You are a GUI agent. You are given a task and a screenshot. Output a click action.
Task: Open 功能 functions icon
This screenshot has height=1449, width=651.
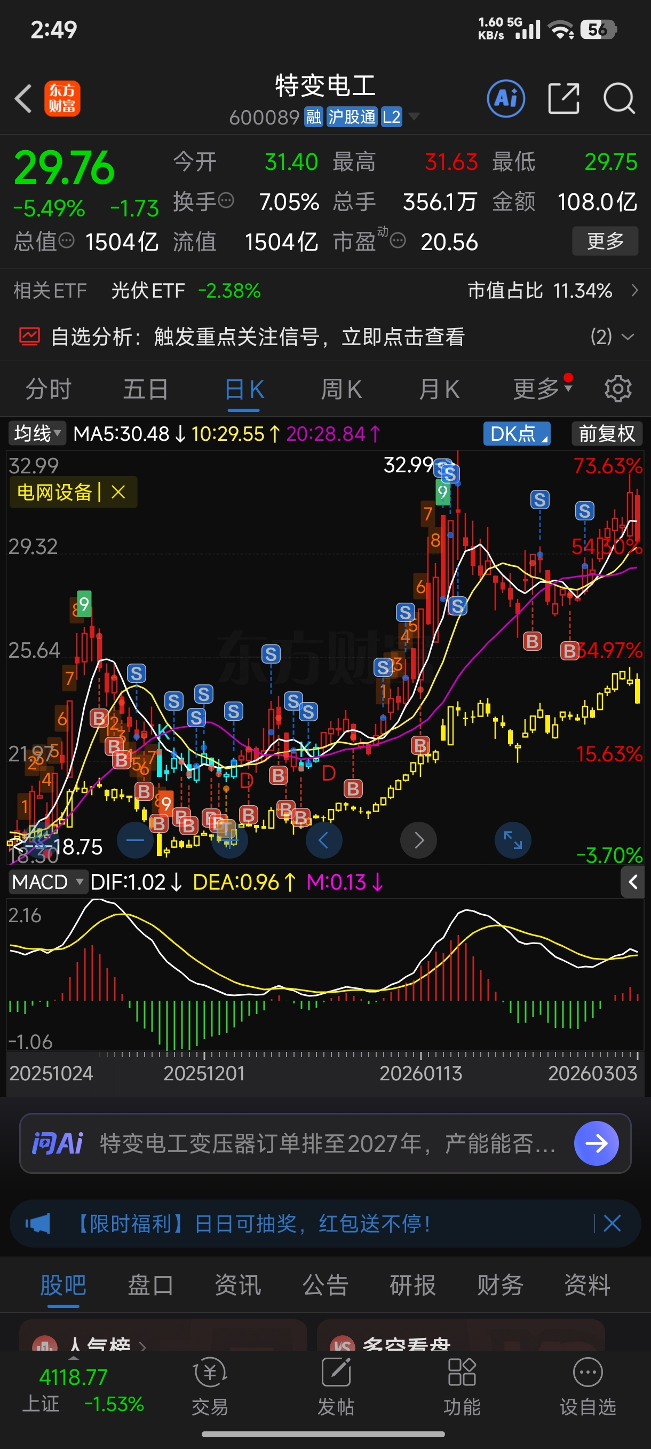point(462,1387)
